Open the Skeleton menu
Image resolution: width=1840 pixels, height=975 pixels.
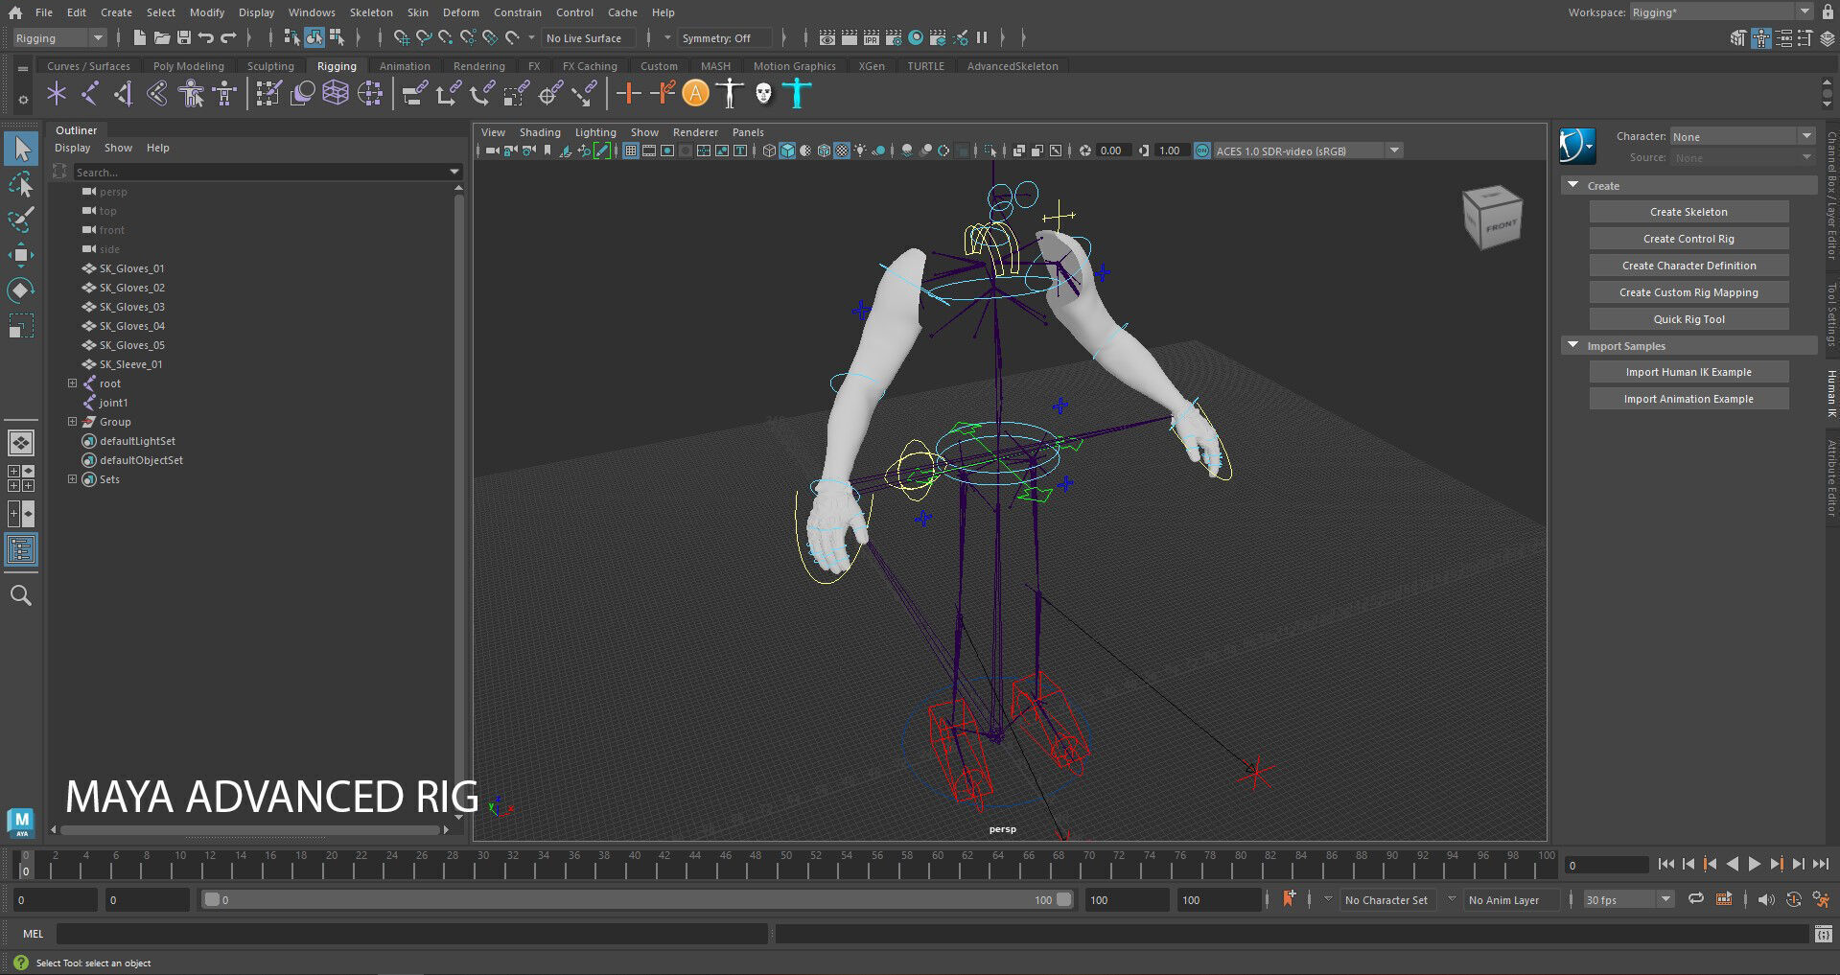[x=371, y=12]
